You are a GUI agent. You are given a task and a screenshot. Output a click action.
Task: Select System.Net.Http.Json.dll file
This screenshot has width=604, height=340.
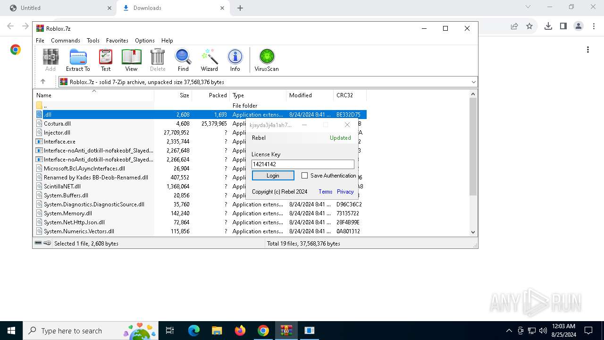tap(74, 222)
